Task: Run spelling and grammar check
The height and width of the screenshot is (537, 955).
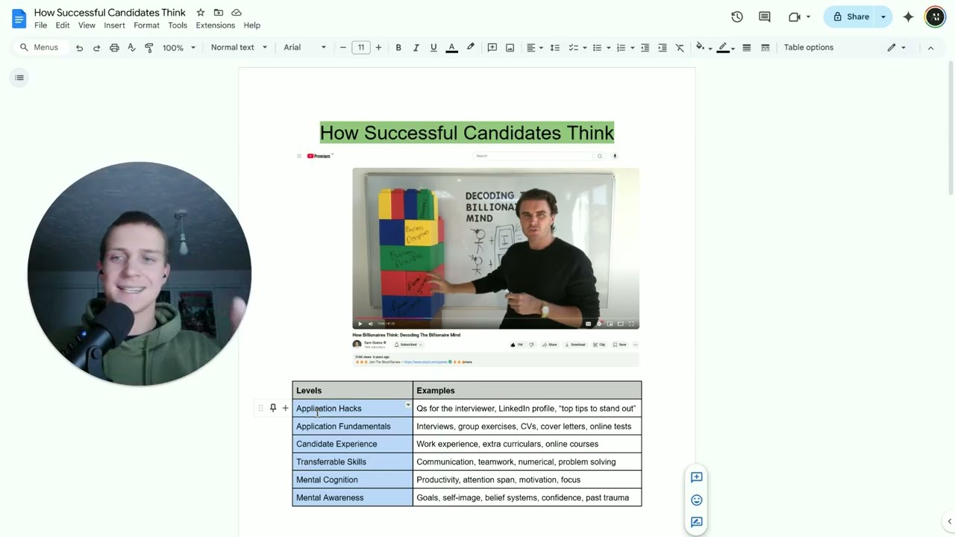Action: click(x=131, y=48)
